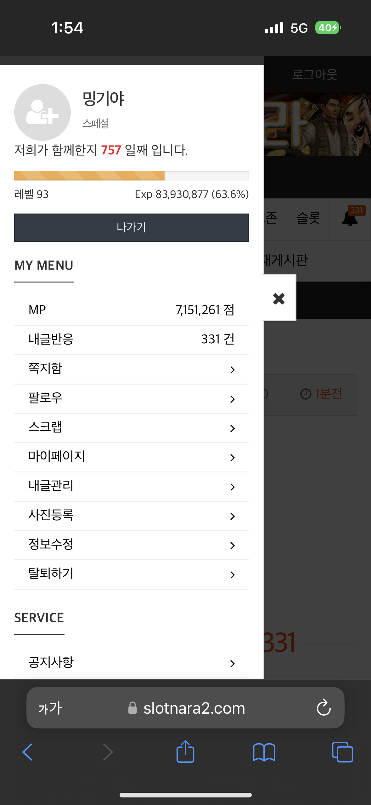Open the notification bell with 331 badge
The height and width of the screenshot is (805, 371).
350,218
